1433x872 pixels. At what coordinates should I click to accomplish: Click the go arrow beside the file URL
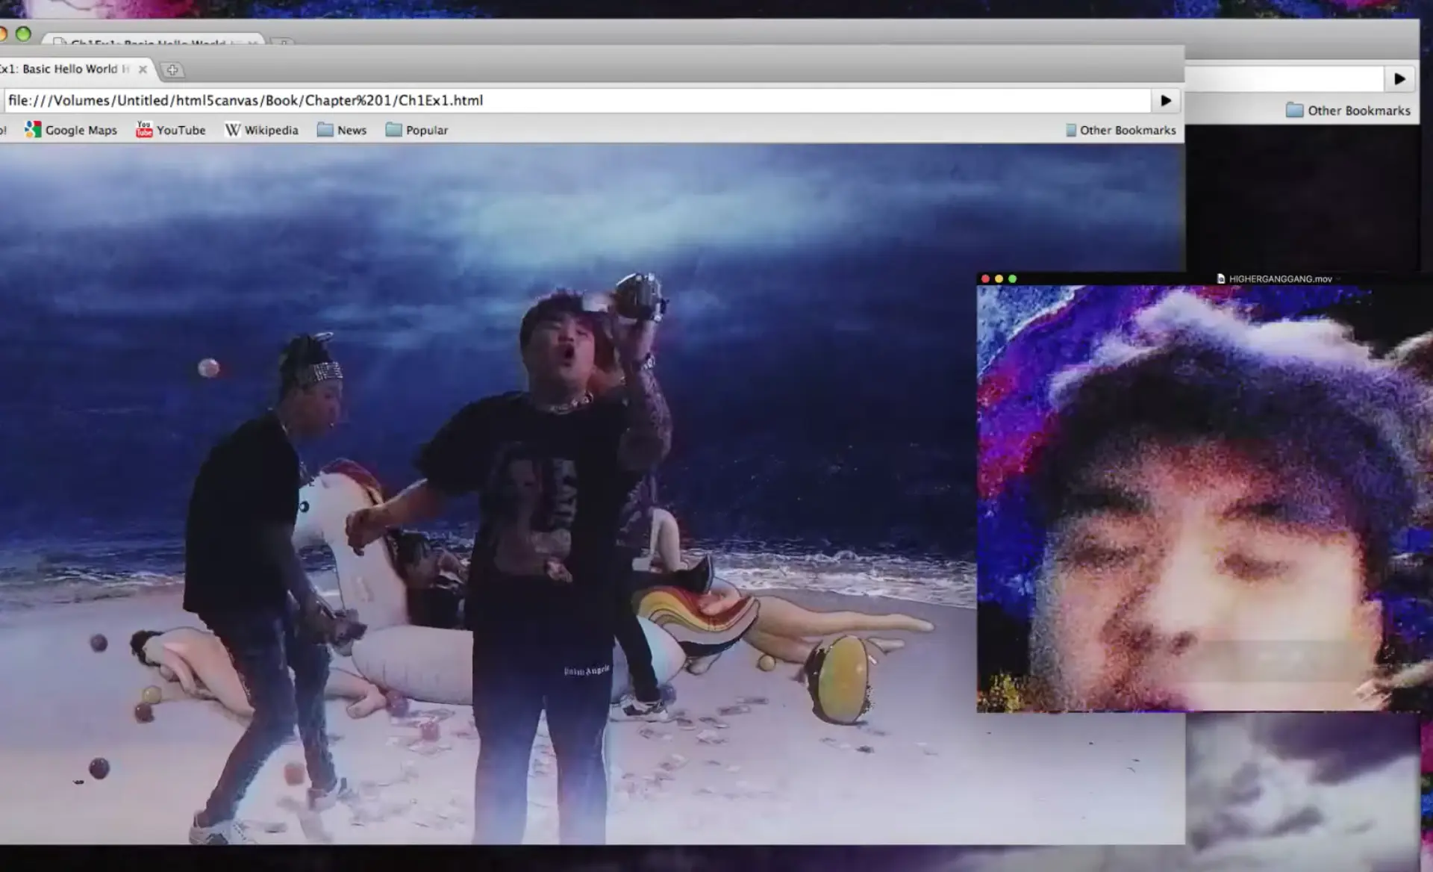coord(1166,100)
